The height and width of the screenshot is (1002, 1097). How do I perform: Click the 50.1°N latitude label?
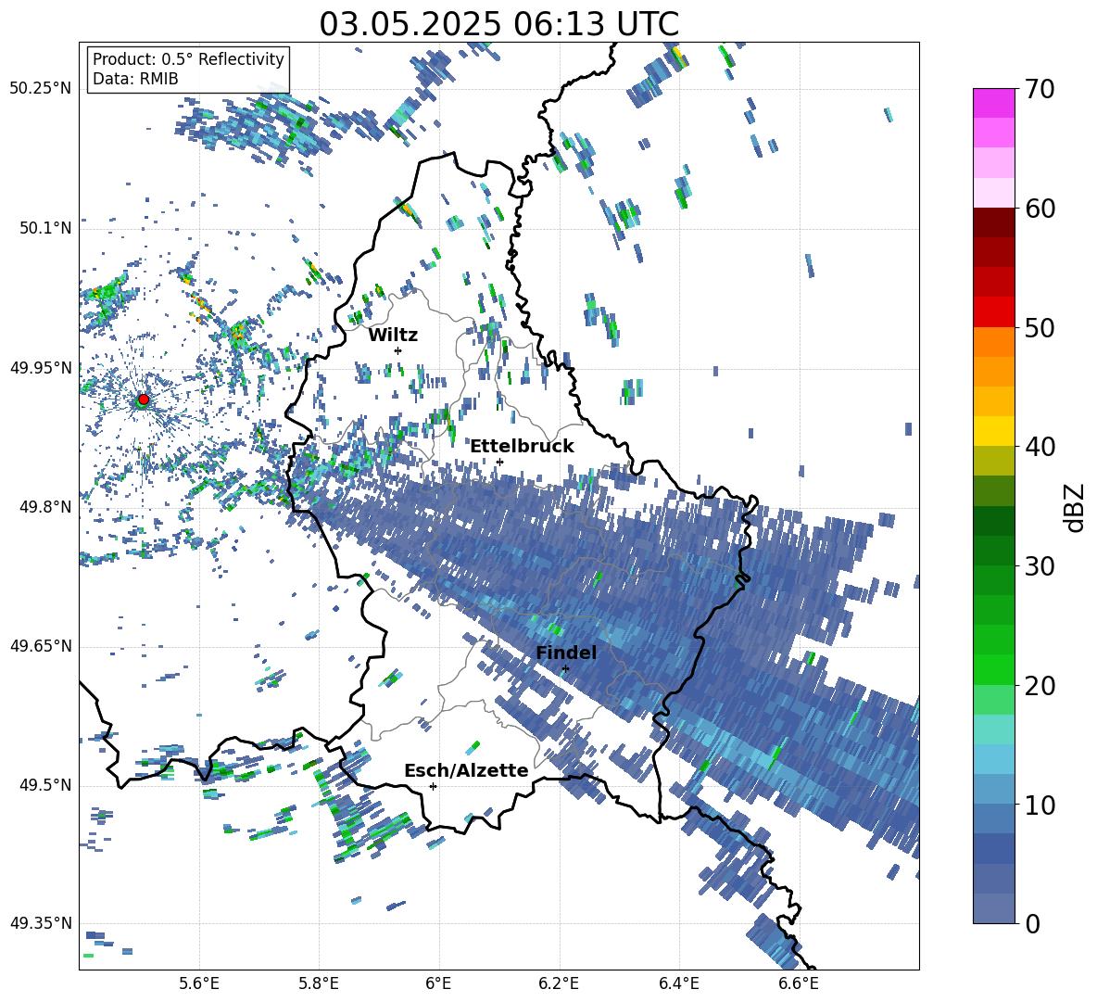click(x=45, y=228)
